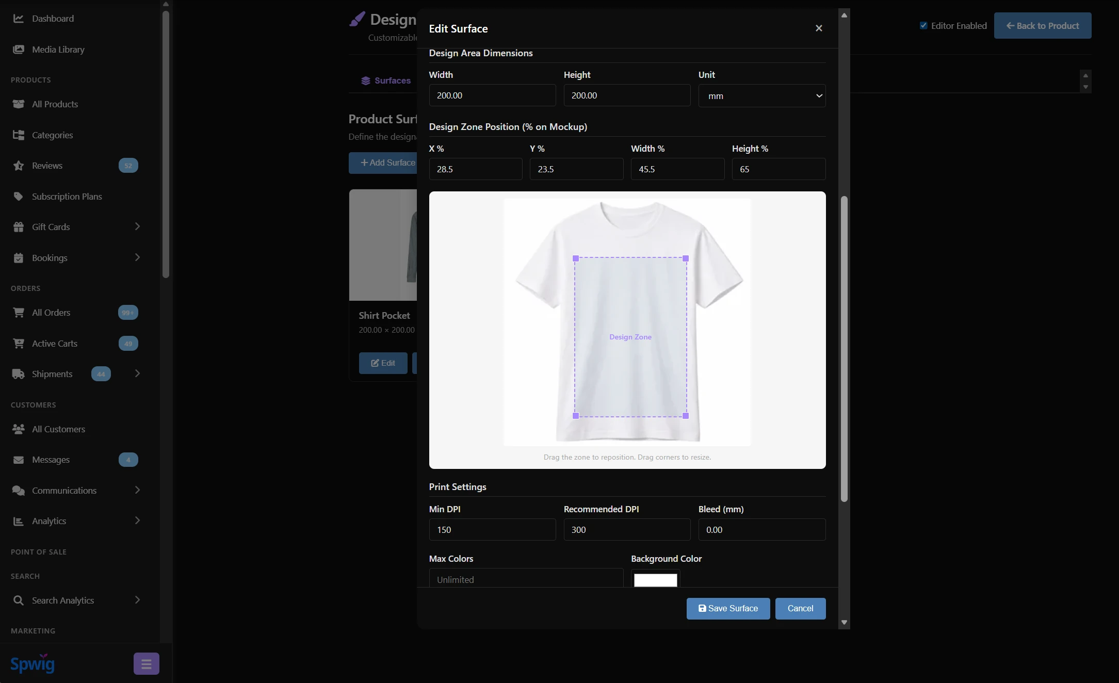Screen dimensions: 1119x683
Task: Click the Analytics chart icon
Action: pos(19,521)
